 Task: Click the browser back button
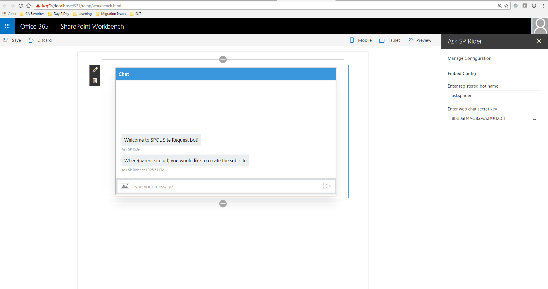coord(5,6)
